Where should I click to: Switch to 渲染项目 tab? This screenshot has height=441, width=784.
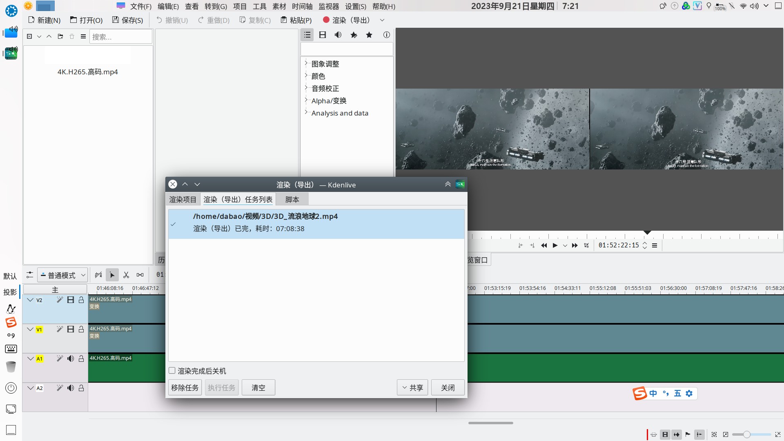click(x=183, y=200)
